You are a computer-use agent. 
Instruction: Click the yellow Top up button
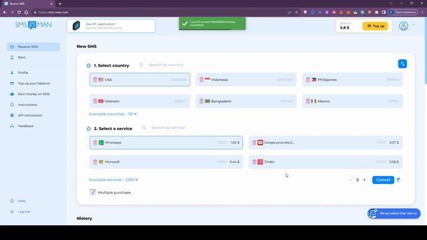click(375, 26)
